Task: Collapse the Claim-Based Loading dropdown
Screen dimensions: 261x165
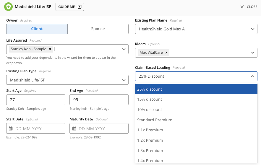Action: pyautogui.click(x=252, y=76)
